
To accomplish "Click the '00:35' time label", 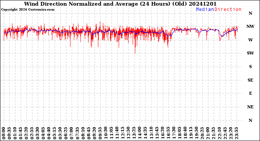I will pos(9,133).
